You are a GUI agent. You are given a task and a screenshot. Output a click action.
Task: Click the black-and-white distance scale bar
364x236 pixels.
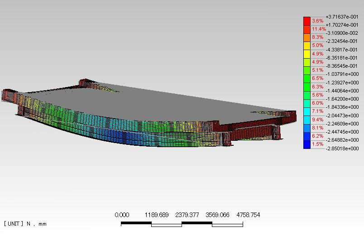(182, 224)
